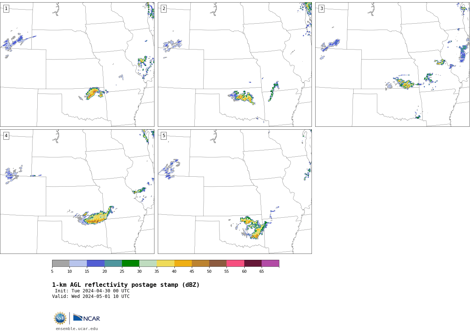Open ensemble member 3 reflectivity panel
Image resolution: width=473 pixels, height=333 pixels.
click(x=392, y=64)
